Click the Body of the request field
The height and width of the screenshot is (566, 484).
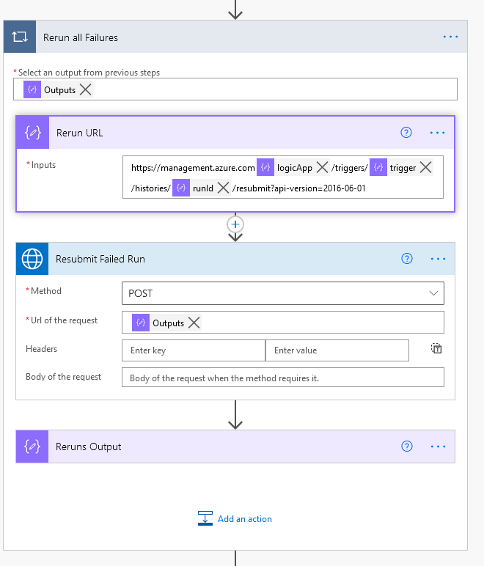282,378
